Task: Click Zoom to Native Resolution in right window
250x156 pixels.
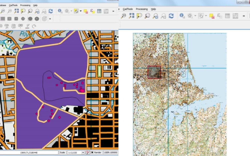Action: [123, 16]
